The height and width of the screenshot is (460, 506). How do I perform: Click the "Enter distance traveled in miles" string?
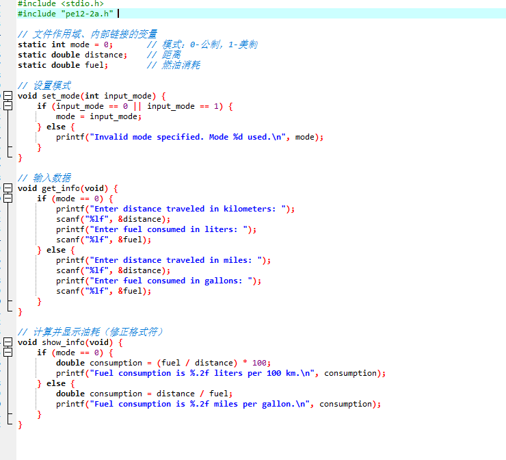pyautogui.click(x=176, y=260)
